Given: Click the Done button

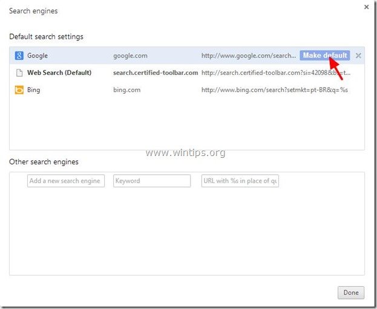Looking at the screenshot, I should pos(351,293).
